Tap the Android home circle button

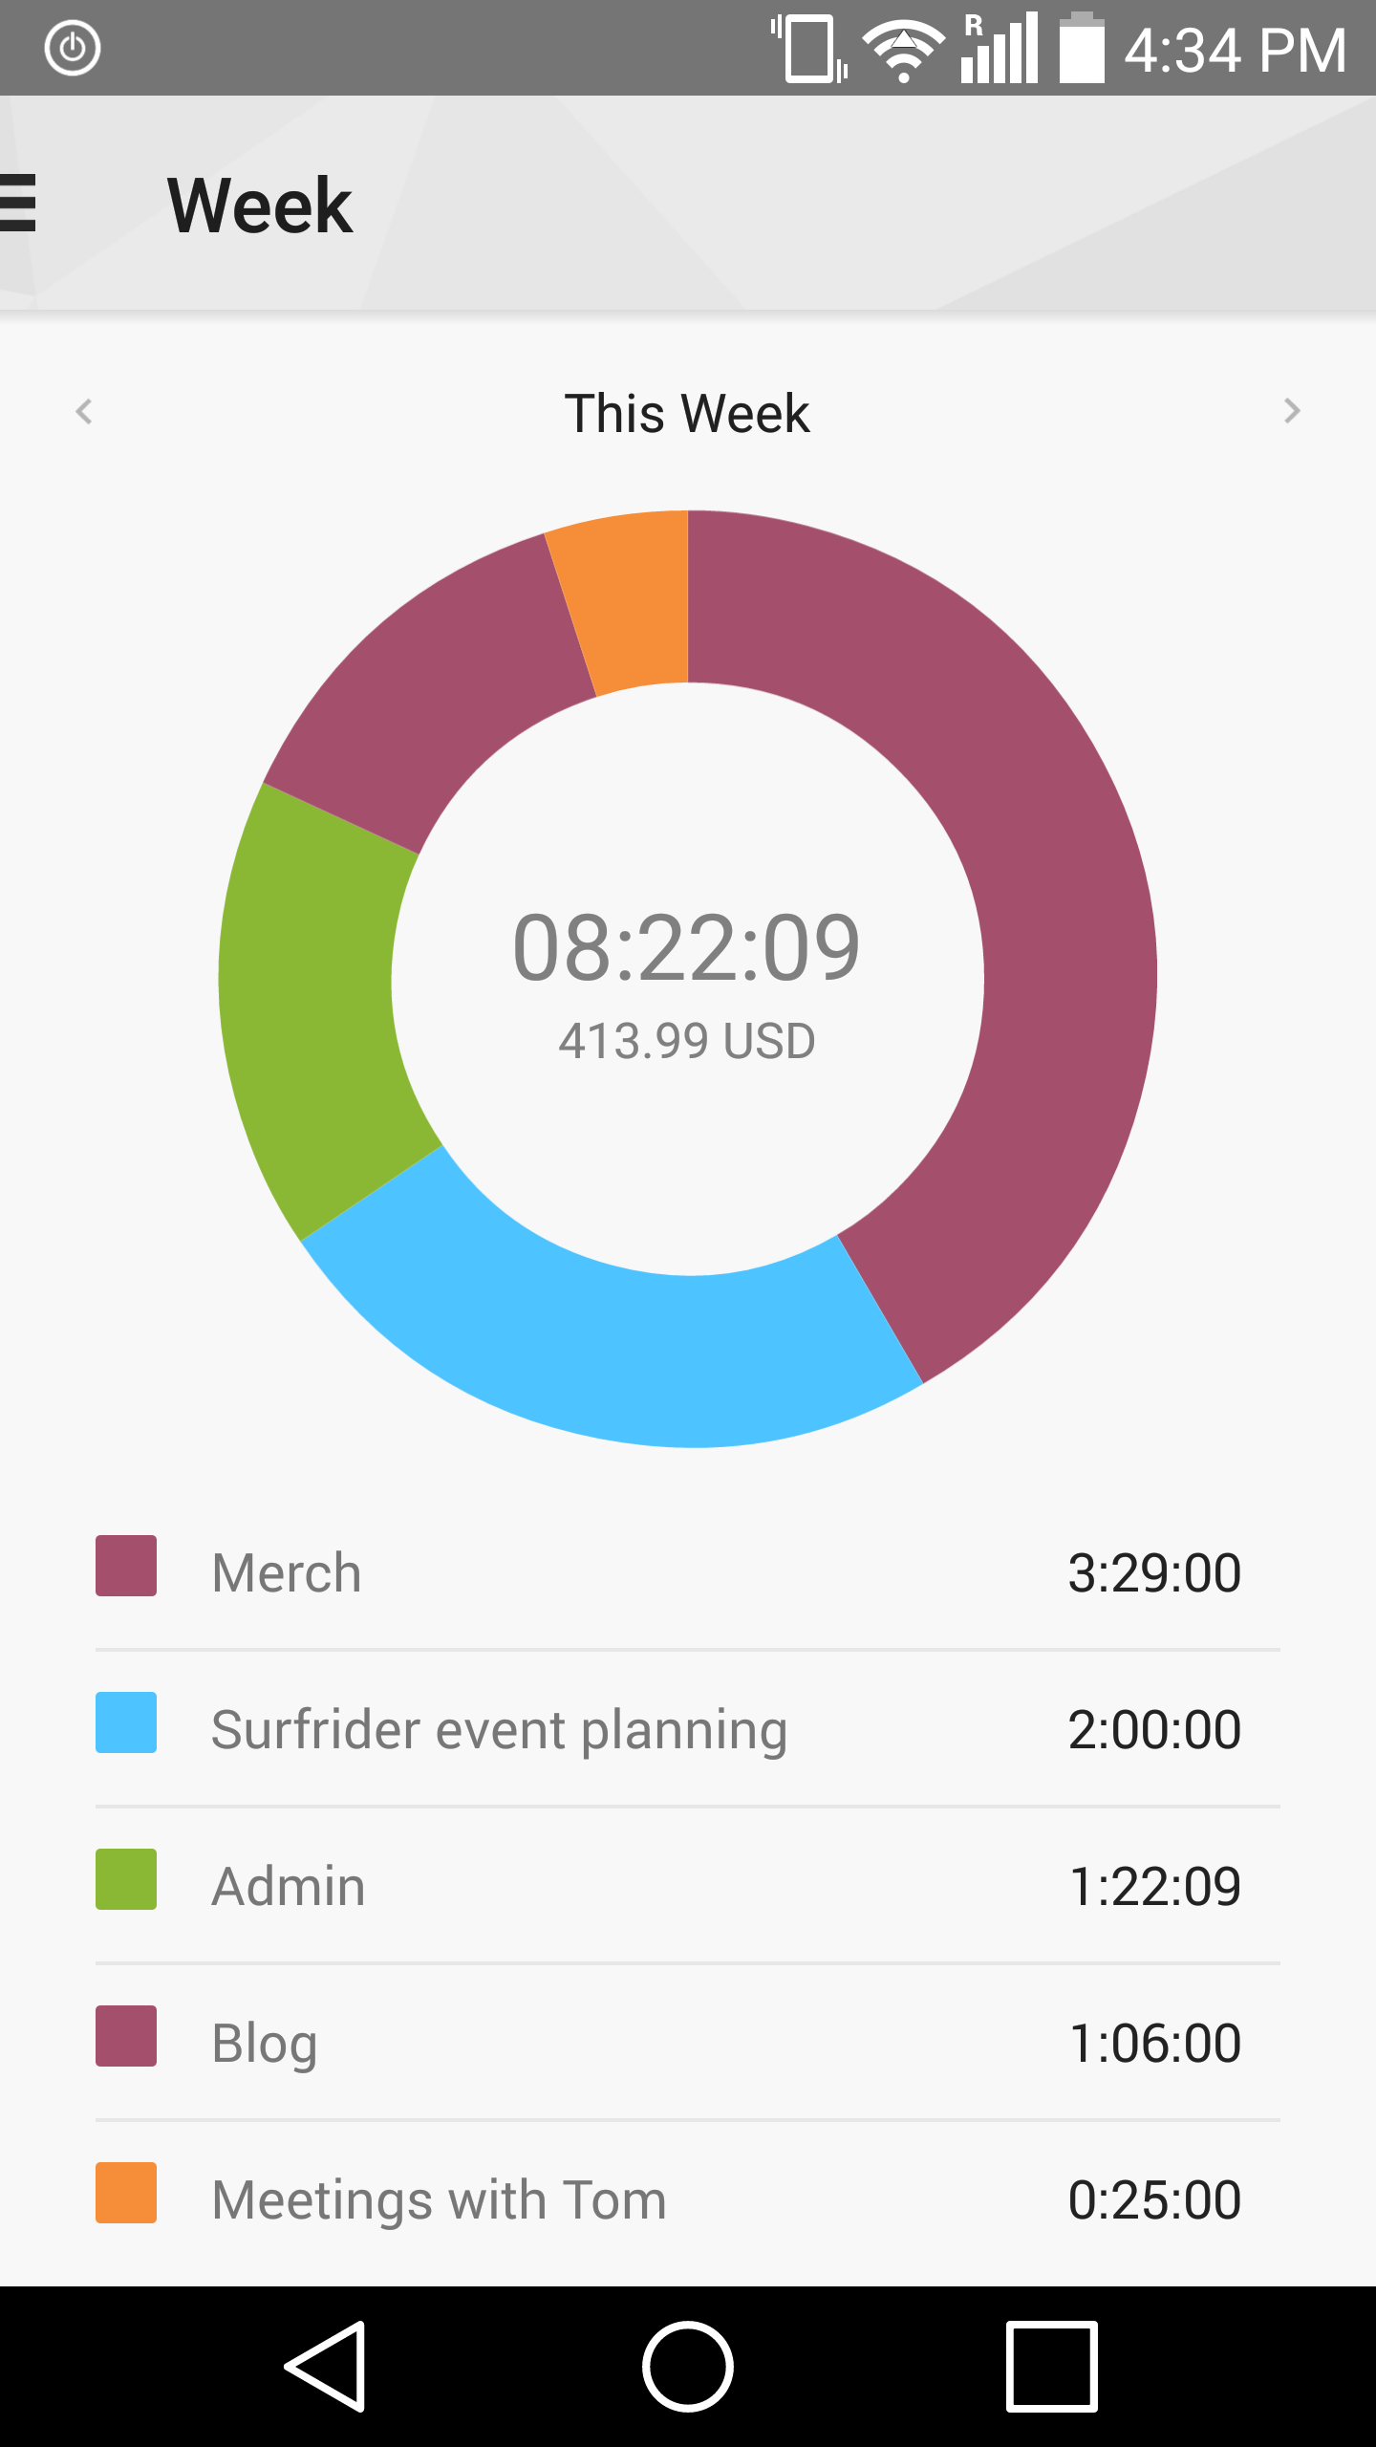(x=688, y=2367)
